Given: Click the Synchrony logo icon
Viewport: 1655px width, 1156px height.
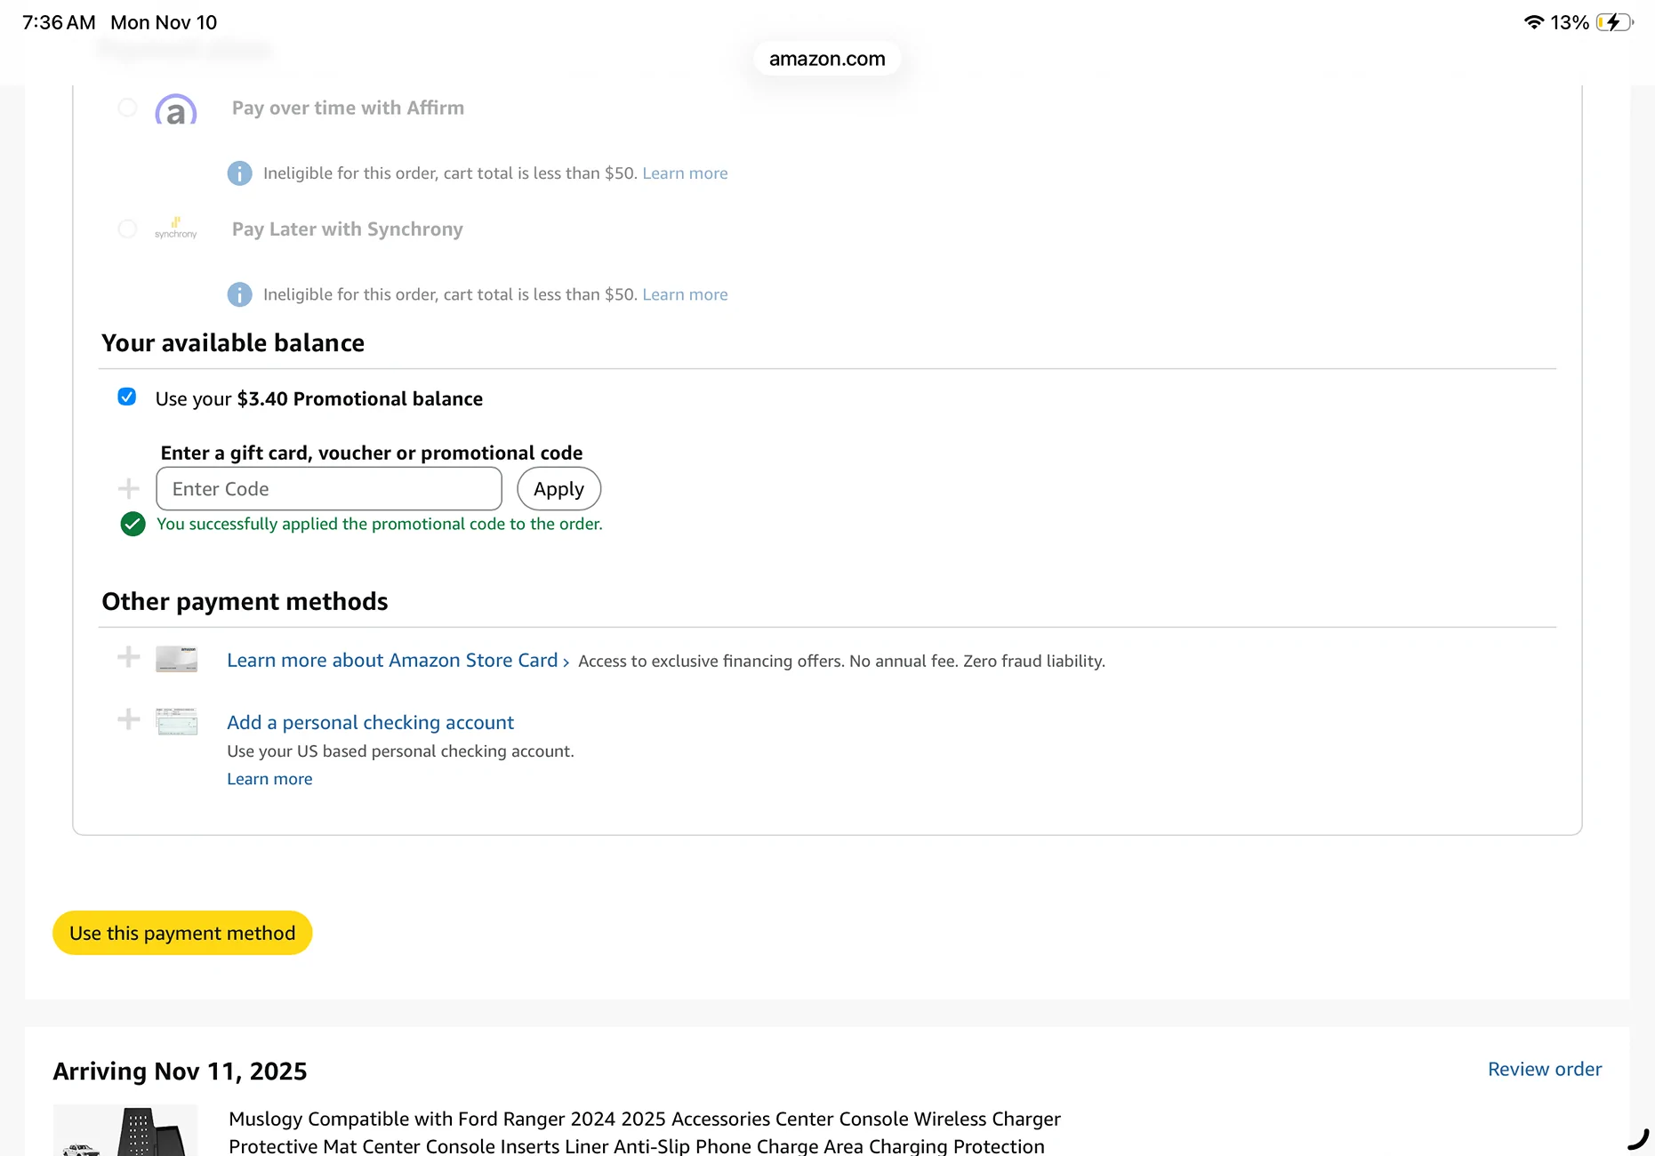Looking at the screenshot, I should click(x=176, y=229).
